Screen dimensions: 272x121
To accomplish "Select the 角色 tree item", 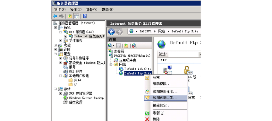I will pyautogui.click(x=67, y=27).
